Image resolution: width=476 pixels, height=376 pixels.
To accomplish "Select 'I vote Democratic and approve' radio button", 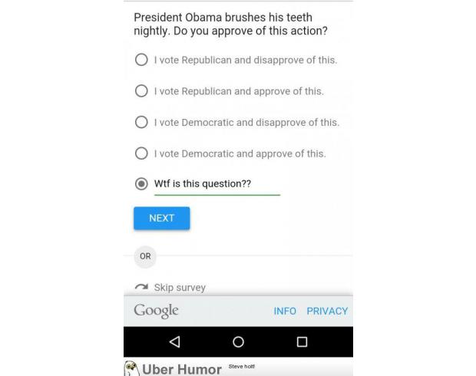I will tap(141, 153).
